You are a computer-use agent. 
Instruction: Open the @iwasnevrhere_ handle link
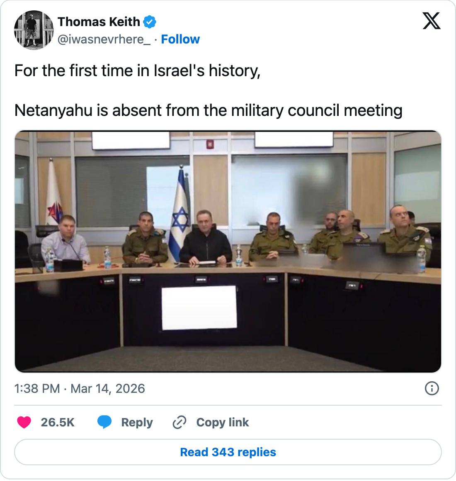point(104,40)
